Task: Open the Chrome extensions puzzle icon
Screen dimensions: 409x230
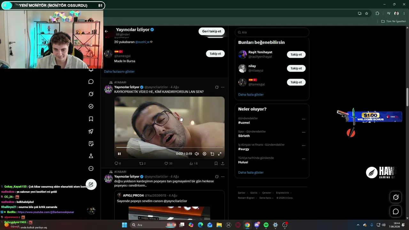Action: click(x=377, y=13)
